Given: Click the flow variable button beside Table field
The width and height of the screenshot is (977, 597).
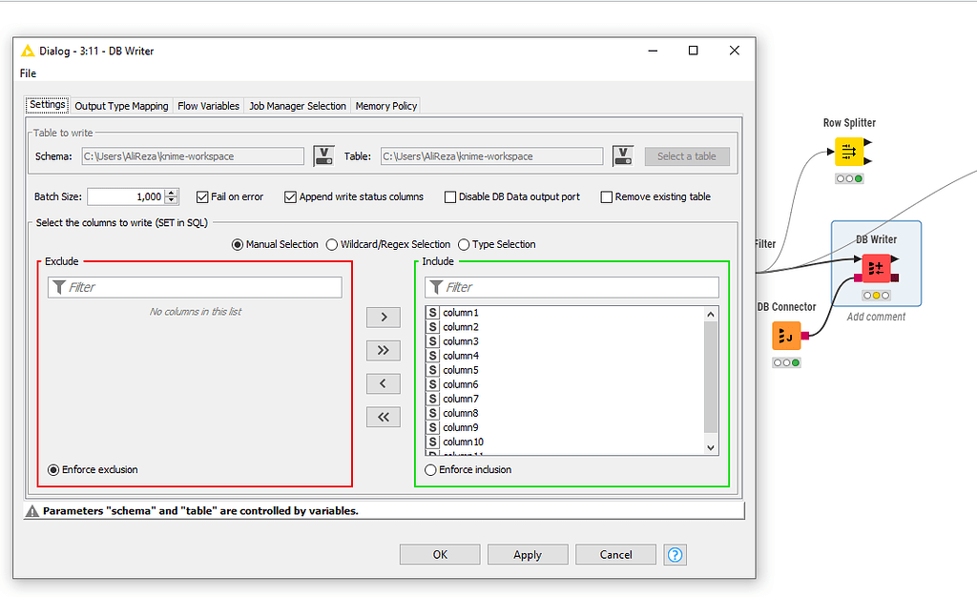Looking at the screenshot, I should [622, 155].
